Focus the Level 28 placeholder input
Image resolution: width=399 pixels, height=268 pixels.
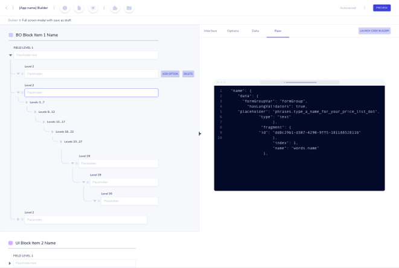(118, 164)
